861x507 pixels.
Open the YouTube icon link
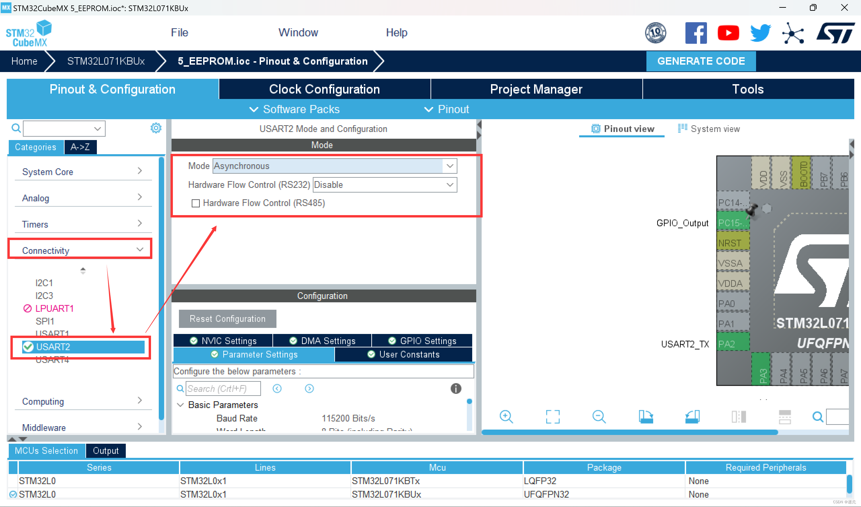(x=728, y=33)
